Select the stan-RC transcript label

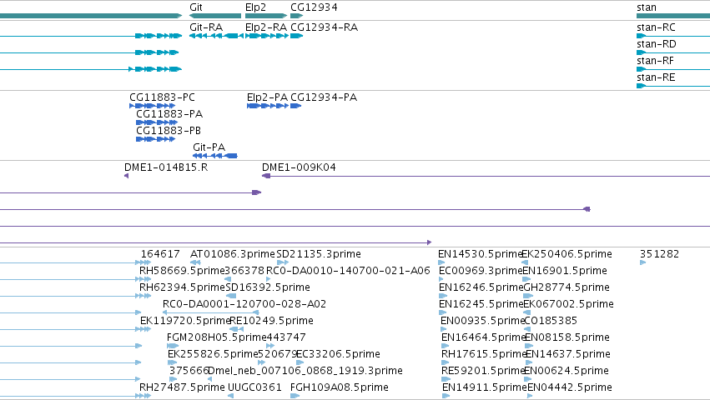point(656,27)
